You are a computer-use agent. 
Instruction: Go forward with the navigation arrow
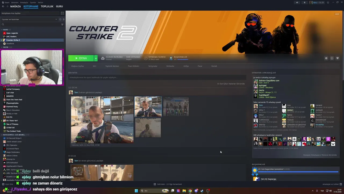pos(7,6)
